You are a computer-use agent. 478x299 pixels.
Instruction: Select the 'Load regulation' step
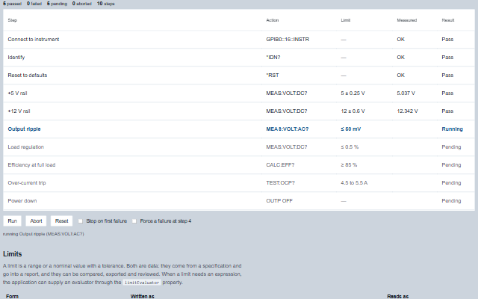tap(239, 147)
